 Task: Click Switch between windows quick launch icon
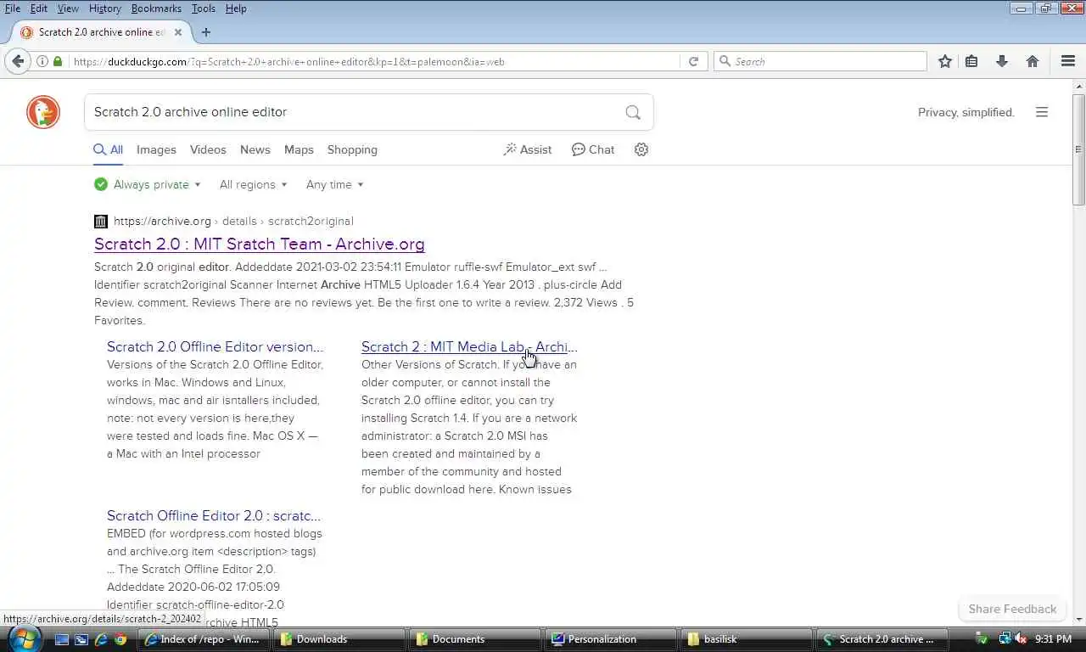pyautogui.click(x=81, y=638)
